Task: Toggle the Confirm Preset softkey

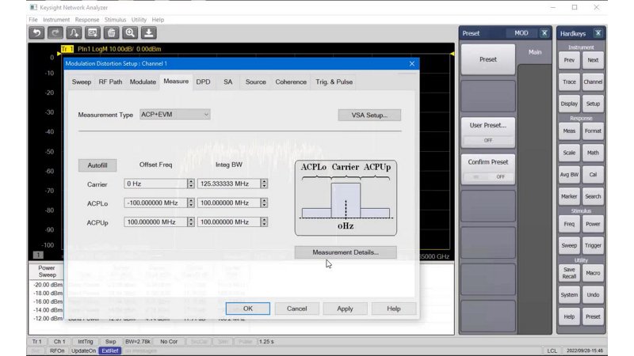Action: coord(488,169)
